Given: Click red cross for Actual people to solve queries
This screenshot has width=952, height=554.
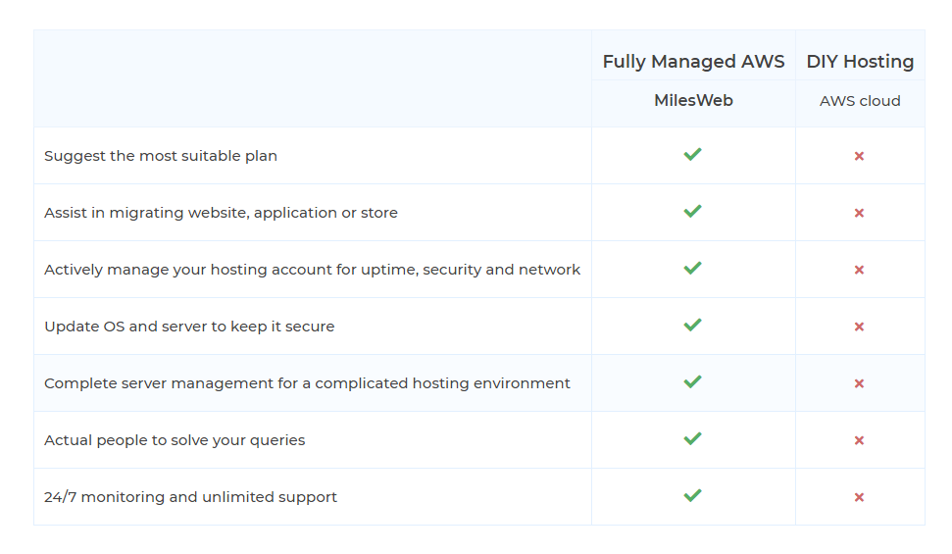Looking at the screenshot, I should click(859, 440).
